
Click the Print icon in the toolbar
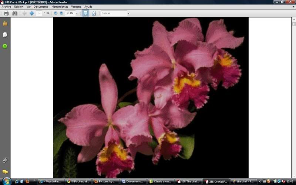point(6,13)
